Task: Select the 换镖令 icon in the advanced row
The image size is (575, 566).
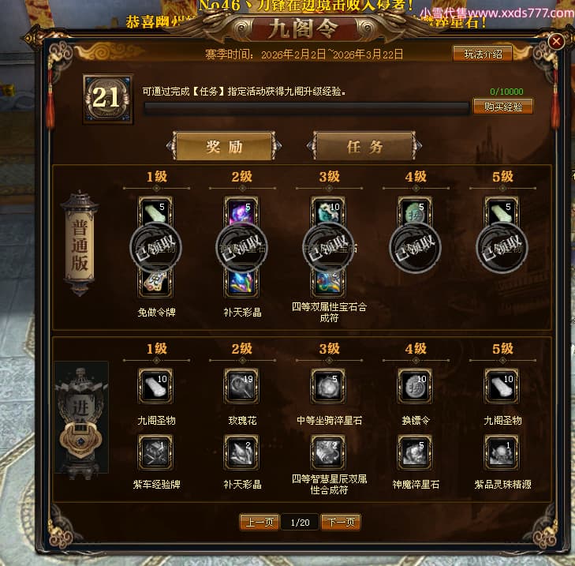Action: tap(415, 386)
